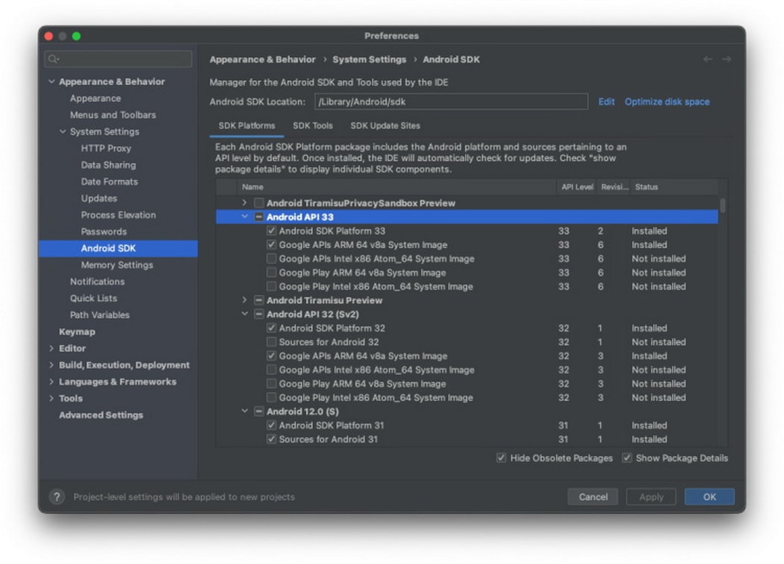Toggle the Android API 33 group checkbox
784x564 pixels.
(x=258, y=217)
